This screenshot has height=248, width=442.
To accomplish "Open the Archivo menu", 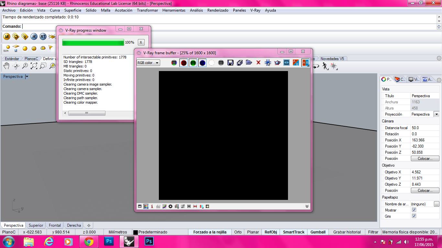I will (9, 10).
